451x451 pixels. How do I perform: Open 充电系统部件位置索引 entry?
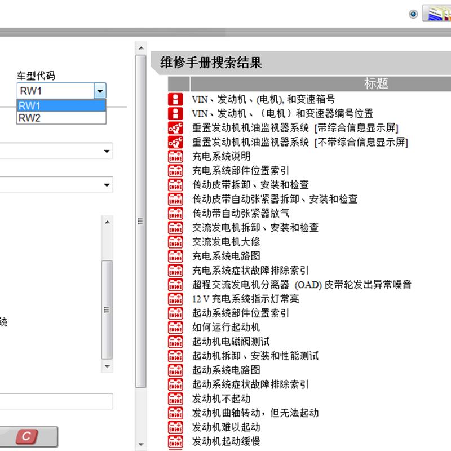(x=241, y=171)
